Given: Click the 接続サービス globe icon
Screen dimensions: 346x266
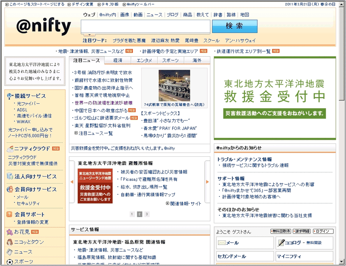Looking at the screenshot, I should point(10,96).
